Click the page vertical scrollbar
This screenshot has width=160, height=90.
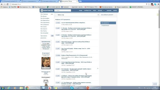coord(159,19)
